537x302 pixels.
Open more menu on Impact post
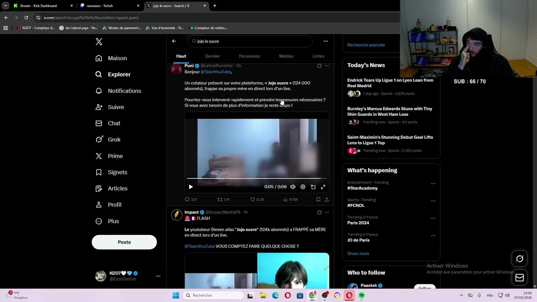click(327, 213)
